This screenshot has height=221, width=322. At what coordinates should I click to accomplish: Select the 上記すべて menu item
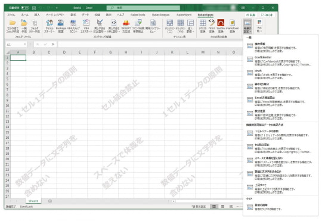[x=280, y=188]
